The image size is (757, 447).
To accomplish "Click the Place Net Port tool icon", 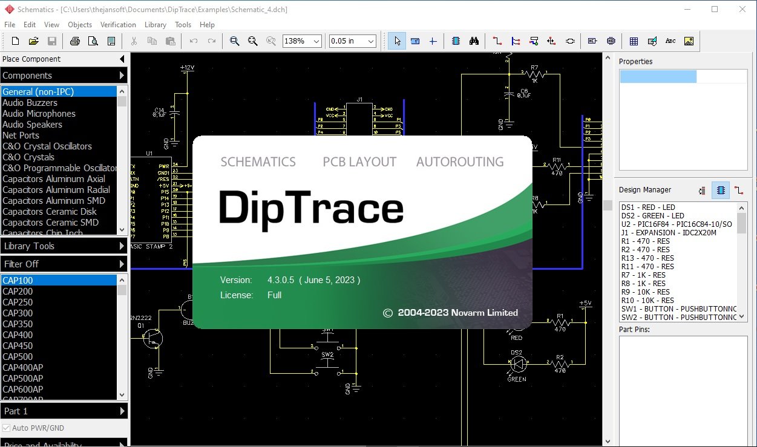I will [x=551, y=41].
